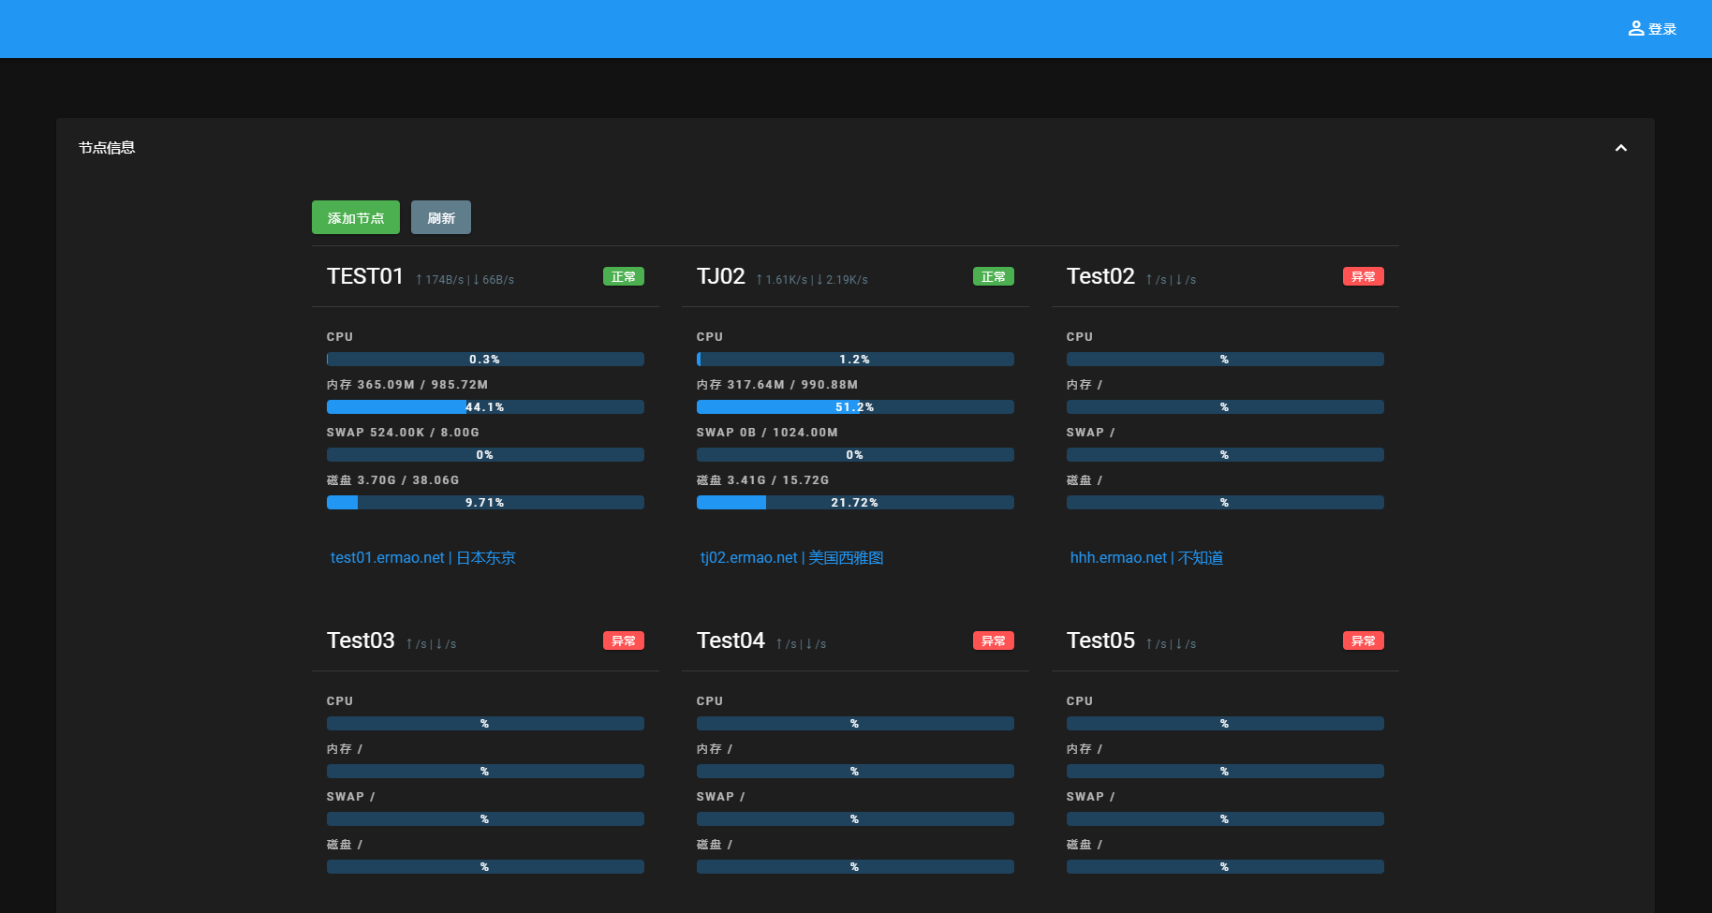Click Test03 empty CPU progress bar
The height and width of the screenshot is (913, 1712).
(x=485, y=723)
